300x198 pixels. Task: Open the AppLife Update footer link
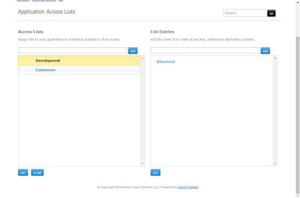click(188, 187)
